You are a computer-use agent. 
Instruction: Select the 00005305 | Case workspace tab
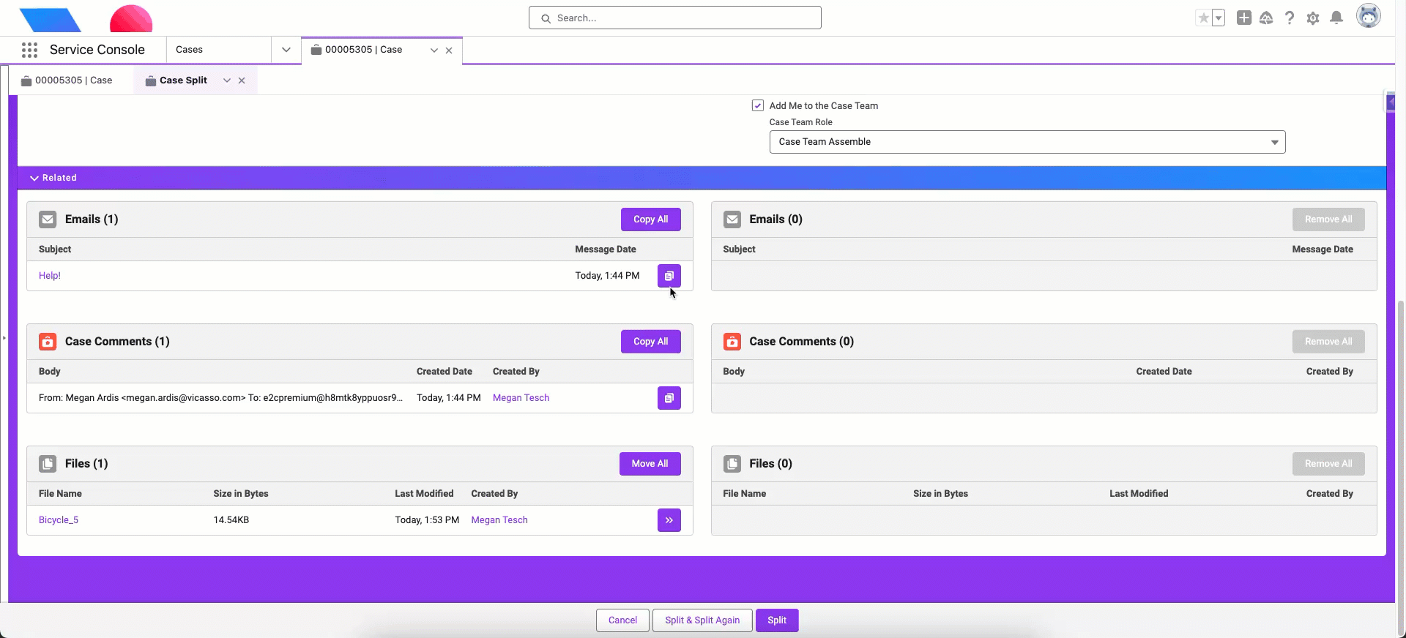[x=364, y=50]
